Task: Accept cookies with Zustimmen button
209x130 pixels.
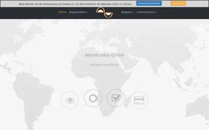Action: coord(178,3)
